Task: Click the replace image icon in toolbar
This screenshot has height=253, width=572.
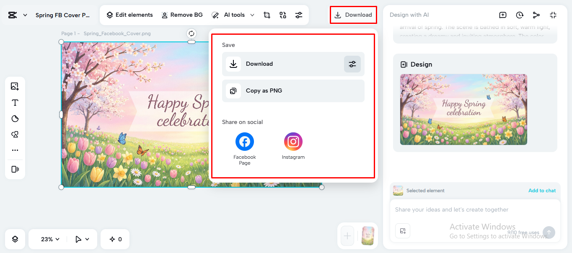Action: [283, 15]
